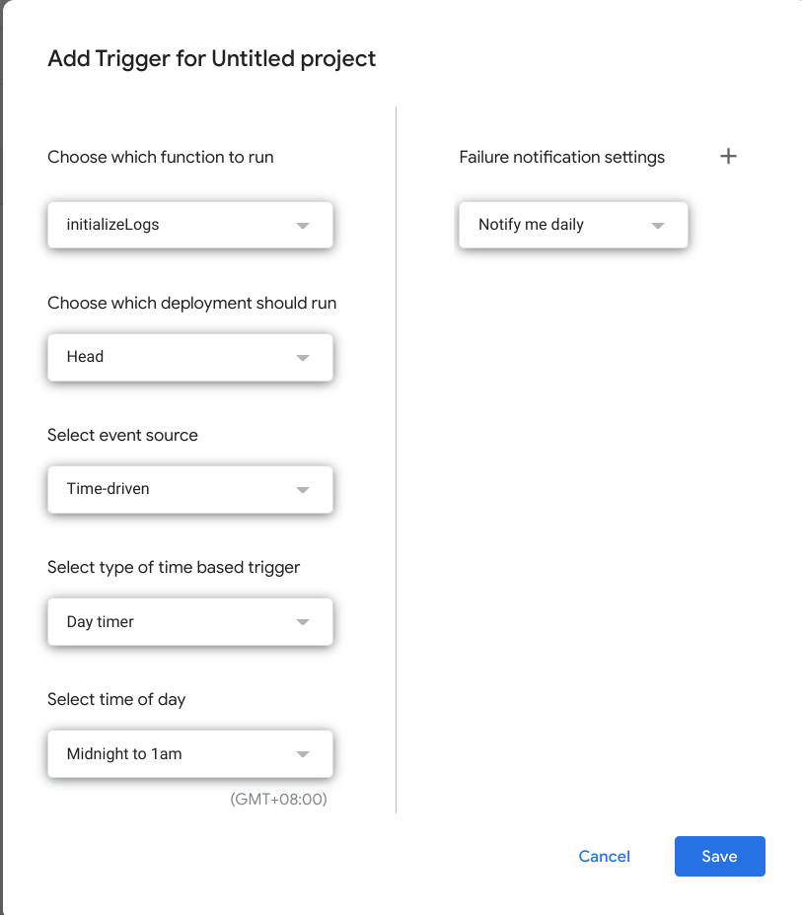This screenshot has width=802, height=915.
Task: Open the Notify me daily dropdown
Action: click(573, 225)
